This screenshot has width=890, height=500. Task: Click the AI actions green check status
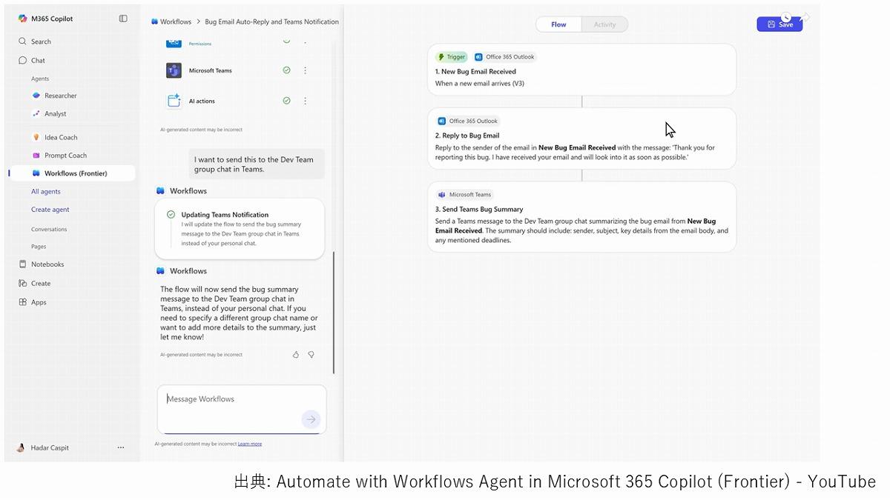pyautogui.click(x=286, y=101)
